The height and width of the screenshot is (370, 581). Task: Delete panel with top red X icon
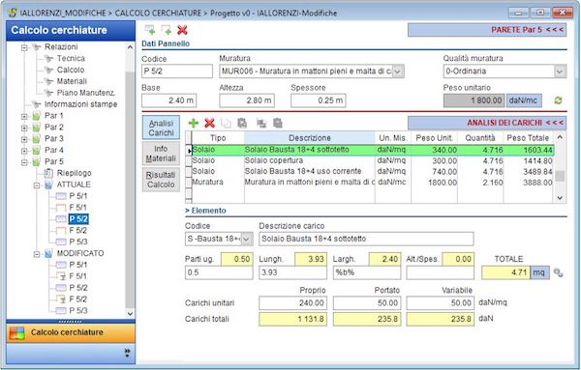coord(182,30)
